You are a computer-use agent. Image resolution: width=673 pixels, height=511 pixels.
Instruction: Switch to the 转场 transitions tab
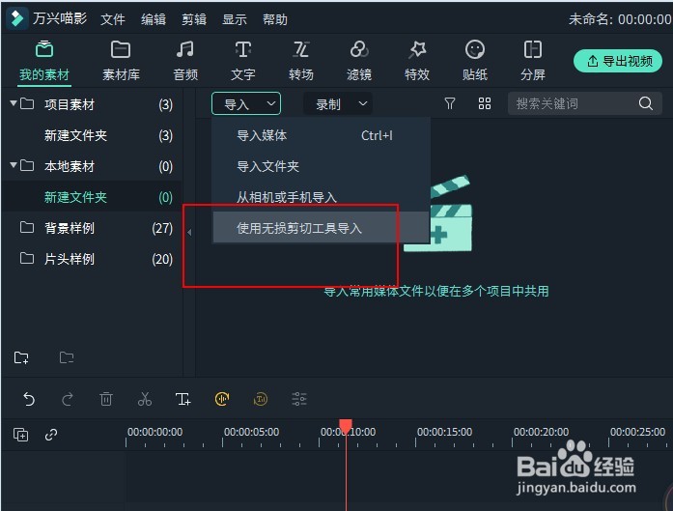pos(301,61)
